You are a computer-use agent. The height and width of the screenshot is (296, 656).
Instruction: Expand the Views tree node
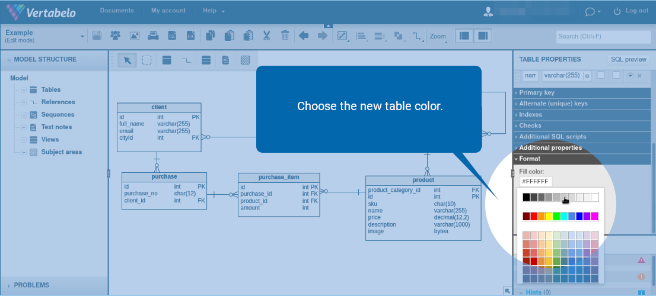24,140
